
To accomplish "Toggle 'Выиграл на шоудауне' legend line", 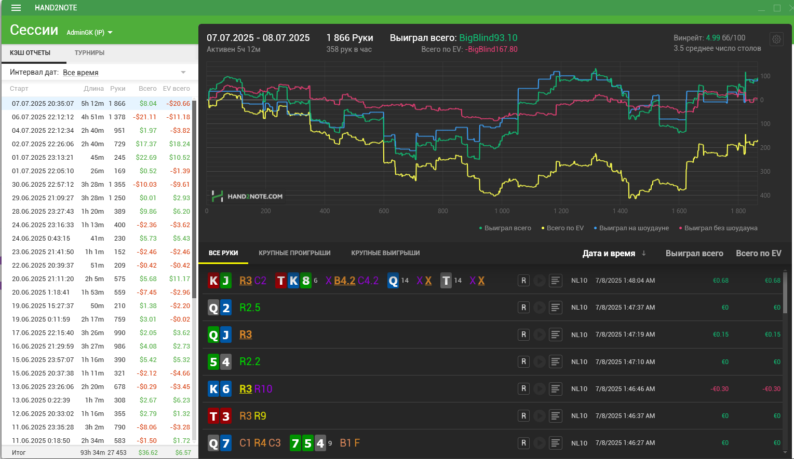I will coord(631,228).
